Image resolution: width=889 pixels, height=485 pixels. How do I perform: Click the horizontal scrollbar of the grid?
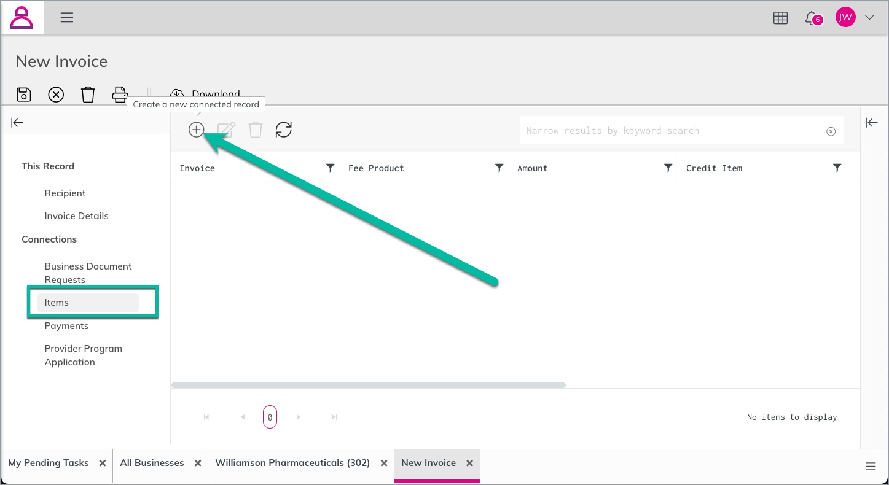(369, 386)
